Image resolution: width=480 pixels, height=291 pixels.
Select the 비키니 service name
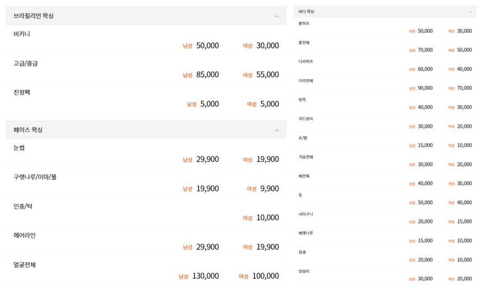(22, 34)
